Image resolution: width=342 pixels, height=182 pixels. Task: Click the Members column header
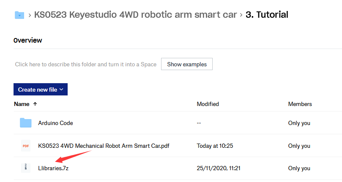300,104
